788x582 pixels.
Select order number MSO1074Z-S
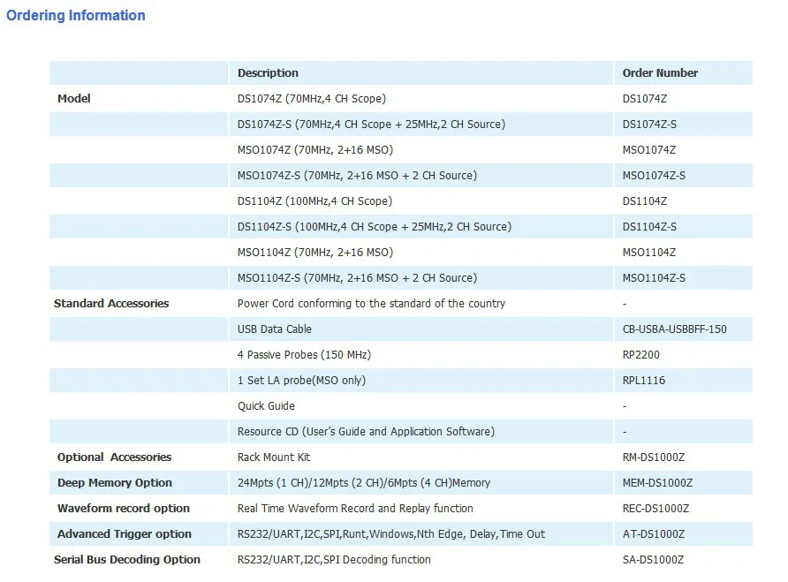(654, 176)
